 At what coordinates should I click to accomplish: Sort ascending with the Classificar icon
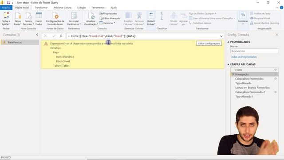pos(162,14)
